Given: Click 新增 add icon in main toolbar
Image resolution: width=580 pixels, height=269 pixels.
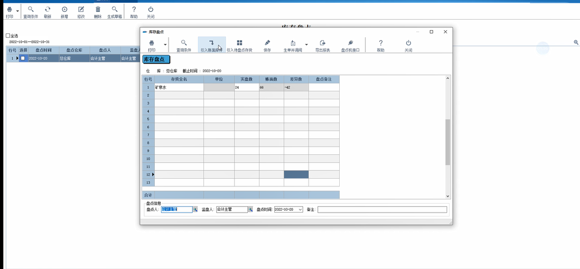Looking at the screenshot, I should click(x=64, y=10).
